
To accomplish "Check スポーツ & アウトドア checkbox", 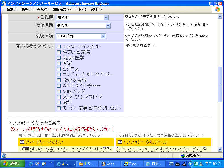I will tap(59, 97).
